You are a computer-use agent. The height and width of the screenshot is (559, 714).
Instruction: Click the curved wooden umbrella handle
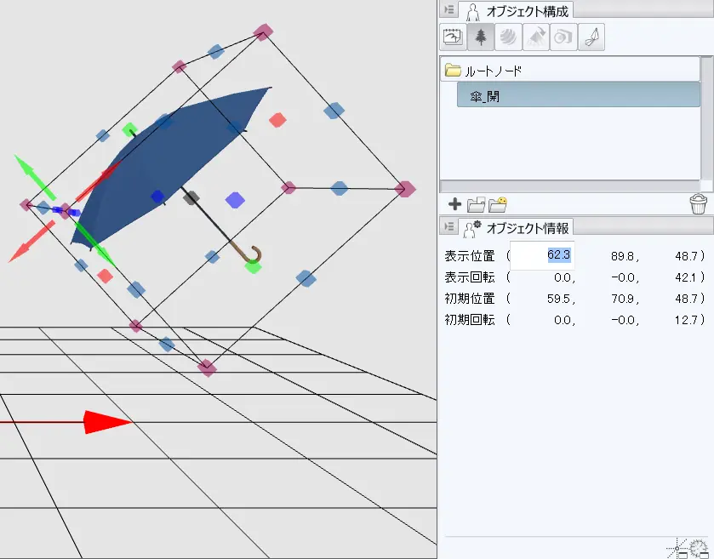click(251, 255)
